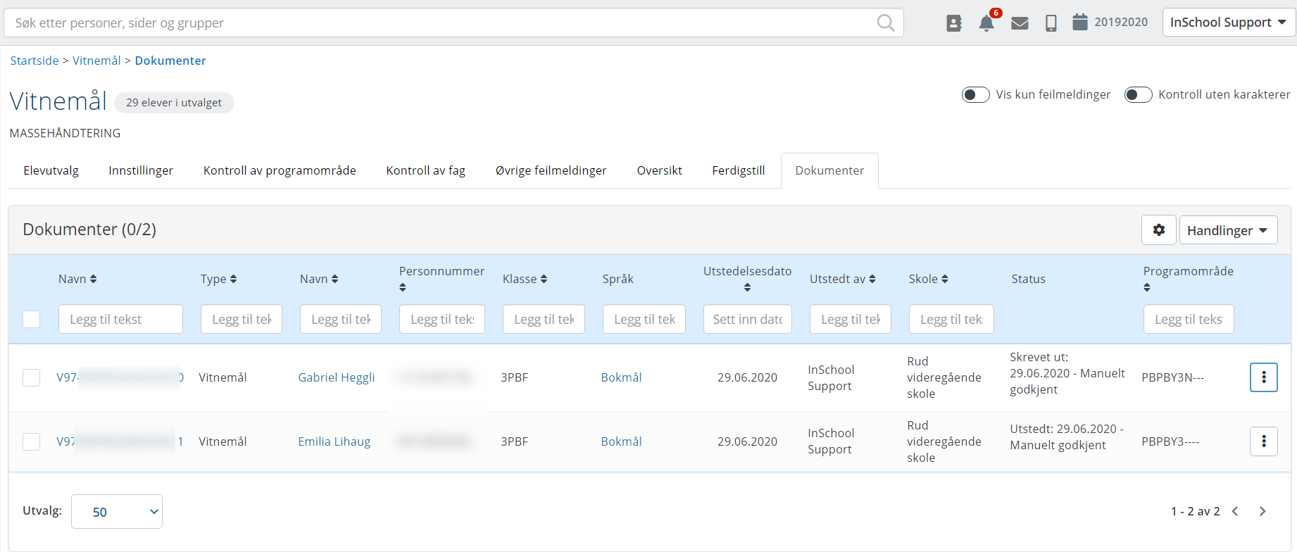Click the Språk filter field

coord(644,319)
